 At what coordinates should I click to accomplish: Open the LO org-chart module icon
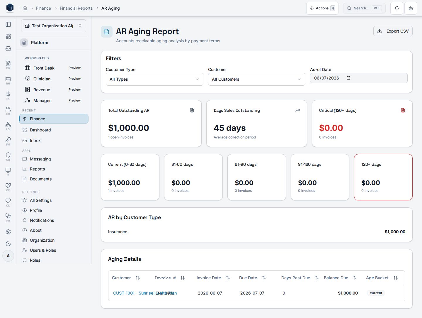pos(8,126)
